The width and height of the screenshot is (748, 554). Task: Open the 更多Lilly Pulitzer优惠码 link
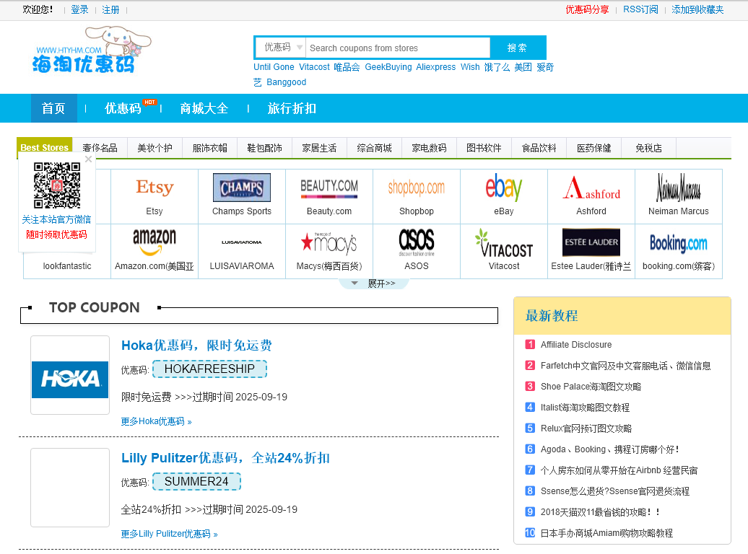[x=170, y=534]
